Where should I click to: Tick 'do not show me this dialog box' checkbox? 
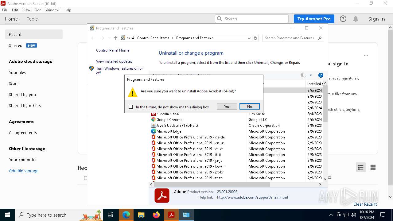coord(131,107)
